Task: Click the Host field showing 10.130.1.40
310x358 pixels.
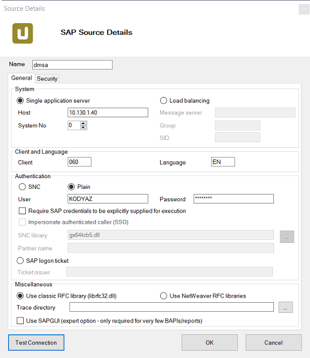Action: [108, 113]
